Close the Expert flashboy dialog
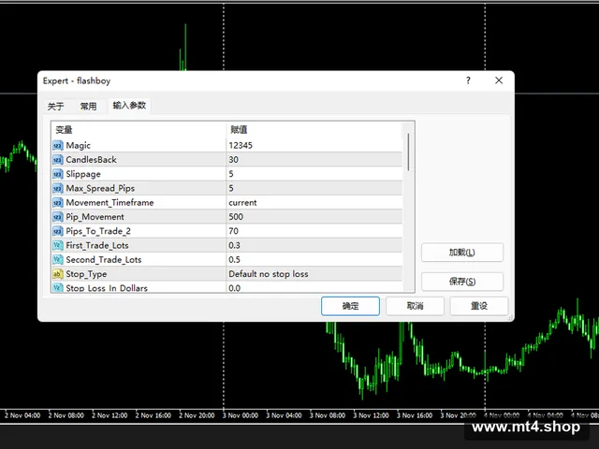Screen dimensions: 599x449 tap(499, 80)
